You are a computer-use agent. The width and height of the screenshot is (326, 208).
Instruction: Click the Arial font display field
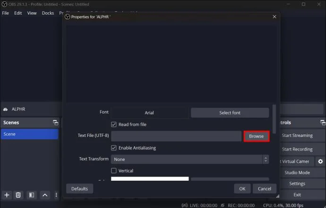click(149, 112)
